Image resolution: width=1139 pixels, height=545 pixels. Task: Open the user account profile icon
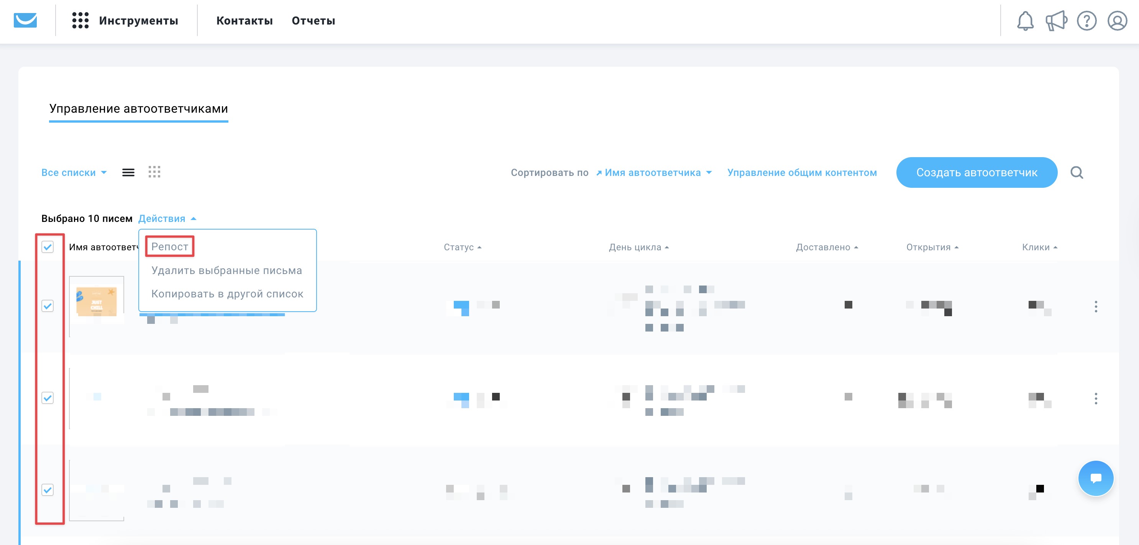(x=1117, y=21)
